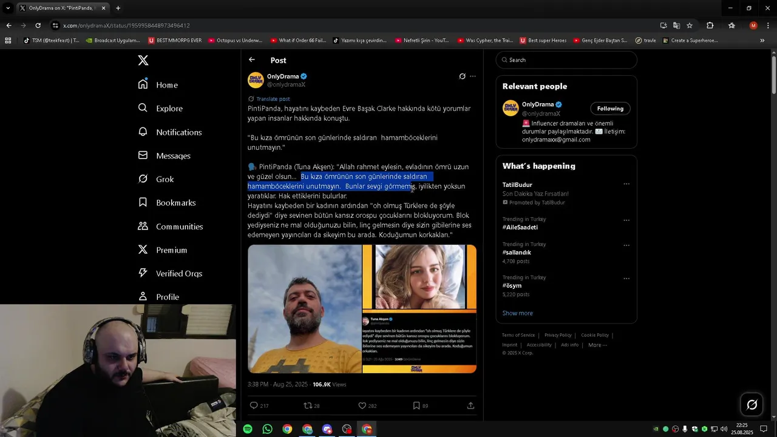Image resolution: width=777 pixels, height=437 pixels.
Task: Open the blonde woman's photo in the post
Action: 419,277
